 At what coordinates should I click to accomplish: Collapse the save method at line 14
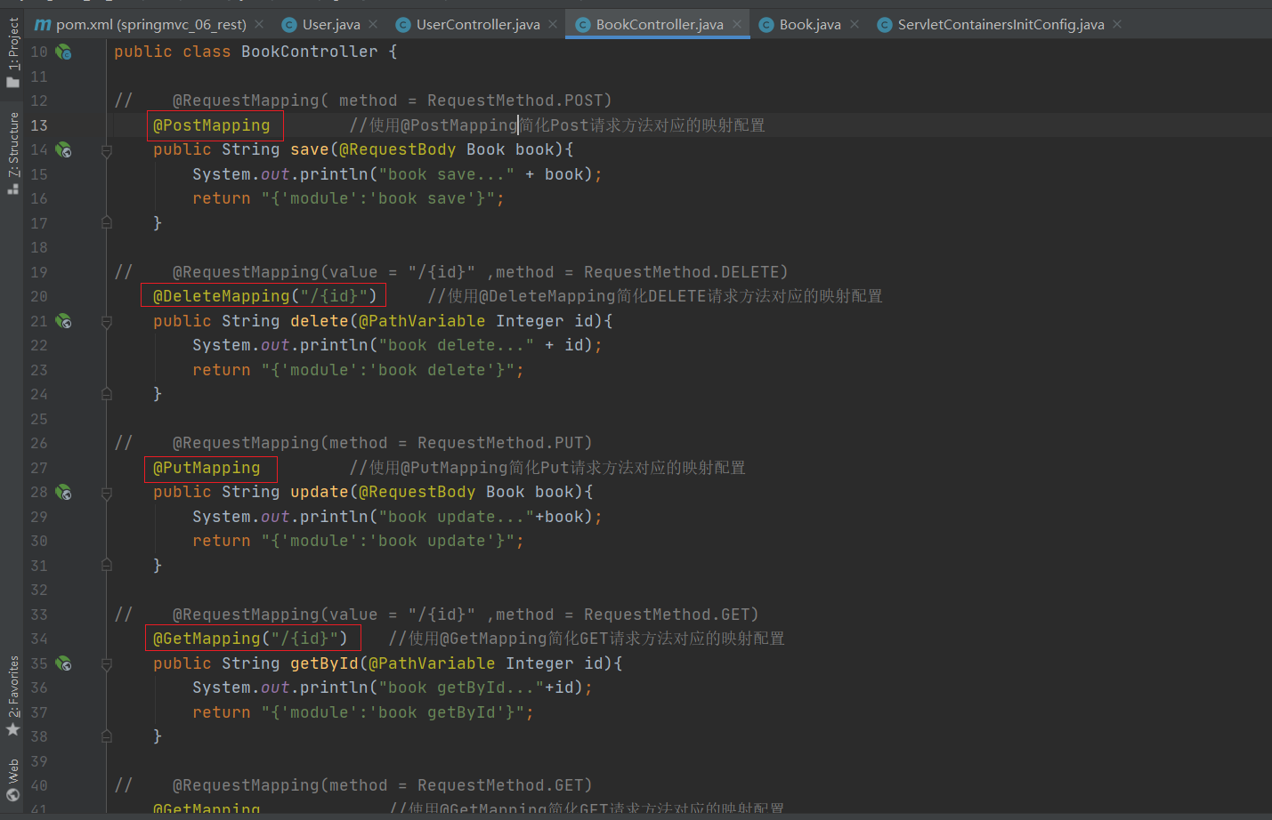point(107,151)
